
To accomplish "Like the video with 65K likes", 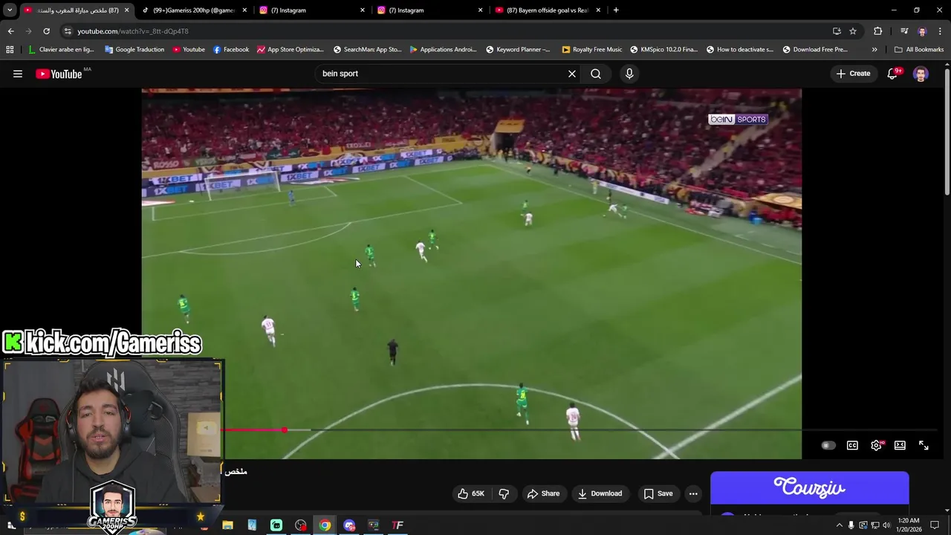I will 471,493.
